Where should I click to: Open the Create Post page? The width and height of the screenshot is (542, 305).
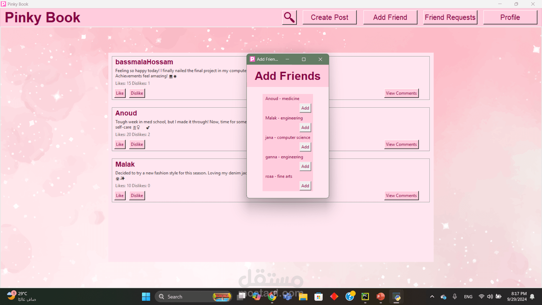(329, 18)
